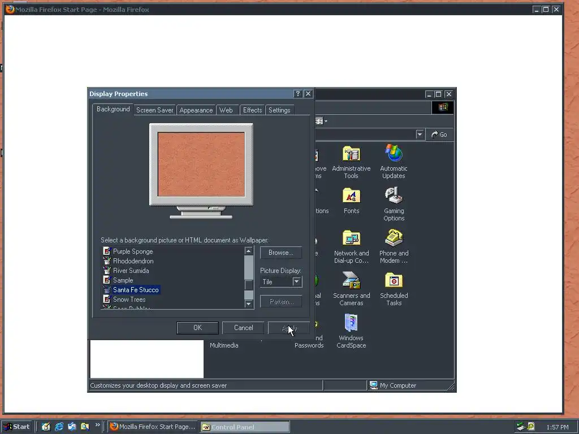
Task: Select the Fonts folder icon
Action: click(x=351, y=196)
